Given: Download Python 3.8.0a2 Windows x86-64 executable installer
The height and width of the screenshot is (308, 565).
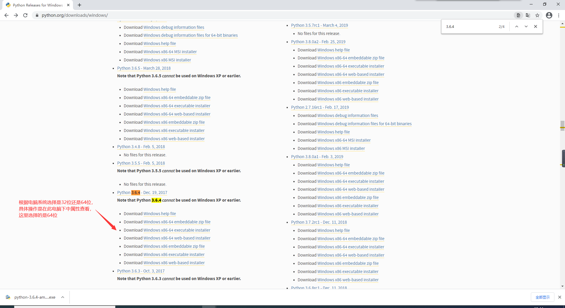Looking at the screenshot, I should (x=351, y=66).
